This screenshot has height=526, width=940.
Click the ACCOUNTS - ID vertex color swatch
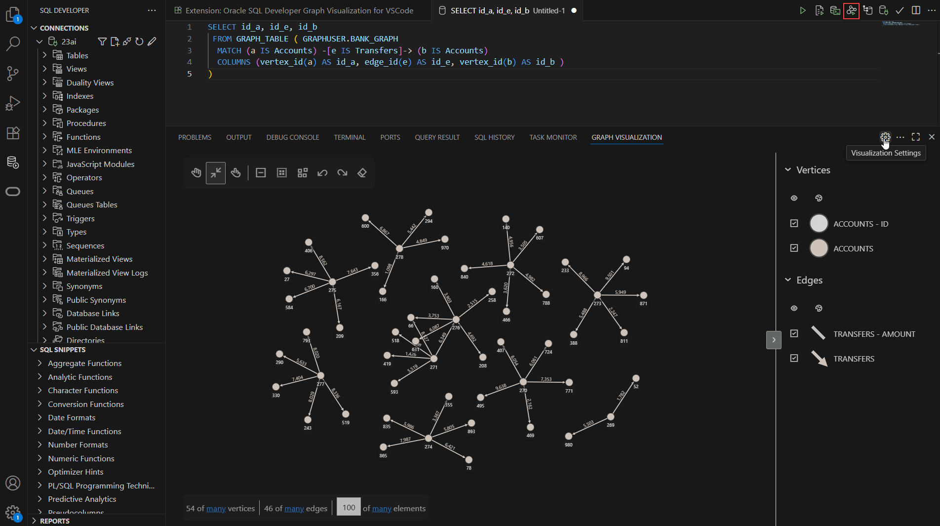coord(819,223)
